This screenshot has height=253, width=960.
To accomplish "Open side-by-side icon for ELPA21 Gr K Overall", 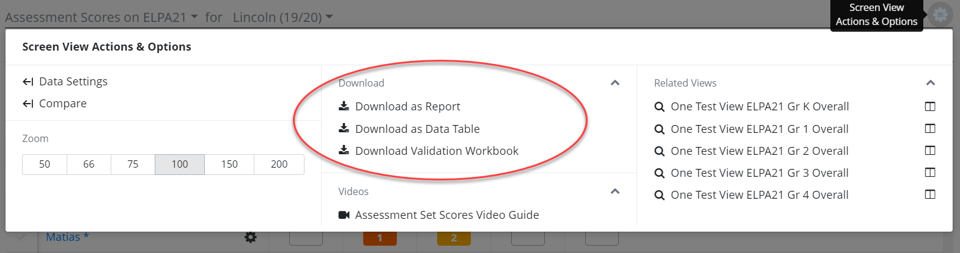I will coord(930,107).
